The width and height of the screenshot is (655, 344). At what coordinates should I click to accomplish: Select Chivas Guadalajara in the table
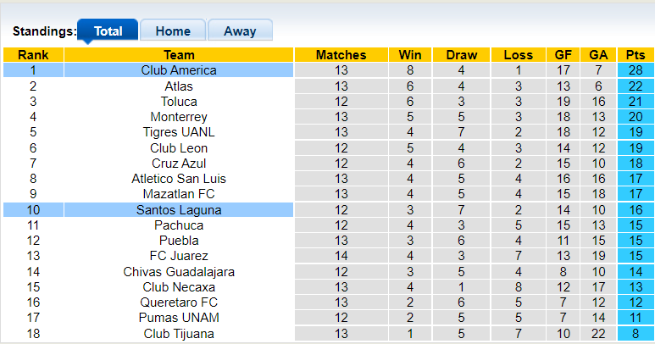[179, 272]
